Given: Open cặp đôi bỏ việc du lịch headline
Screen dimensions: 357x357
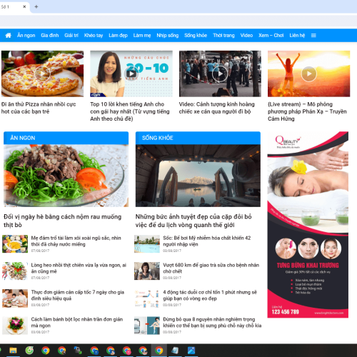Looking at the screenshot, I should pos(193,221).
